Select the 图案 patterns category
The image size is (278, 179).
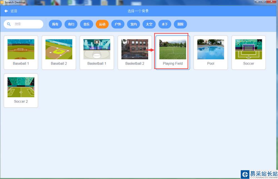(x=180, y=24)
